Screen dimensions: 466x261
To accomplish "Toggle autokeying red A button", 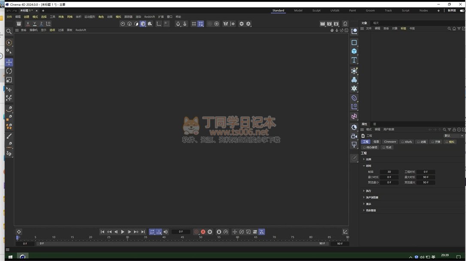I will point(203,232).
